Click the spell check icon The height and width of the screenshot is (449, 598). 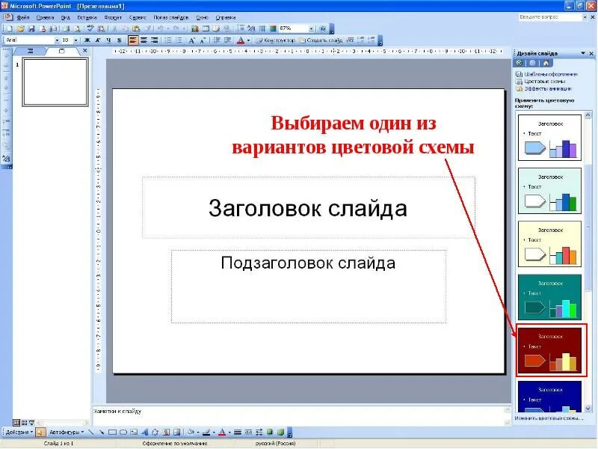pos(90,28)
